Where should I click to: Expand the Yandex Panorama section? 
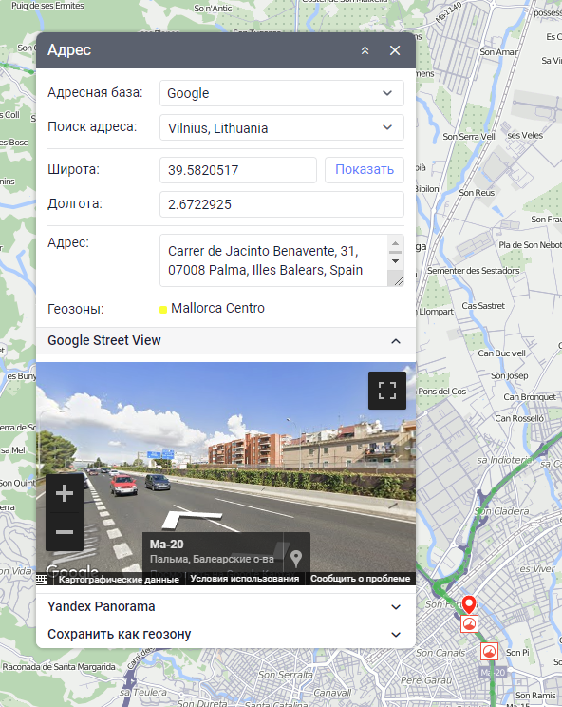point(226,607)
